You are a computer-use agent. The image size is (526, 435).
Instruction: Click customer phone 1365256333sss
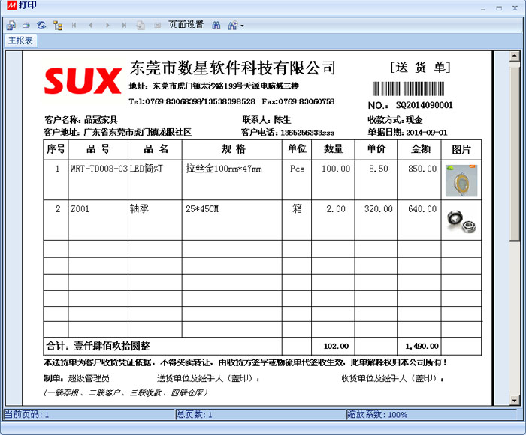coord(307,133)
